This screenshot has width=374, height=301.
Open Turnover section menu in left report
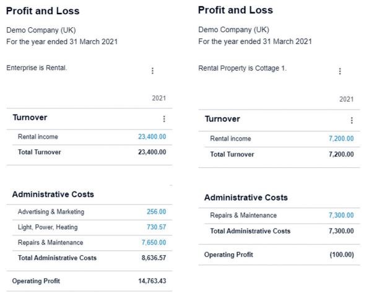pos(164,119)
